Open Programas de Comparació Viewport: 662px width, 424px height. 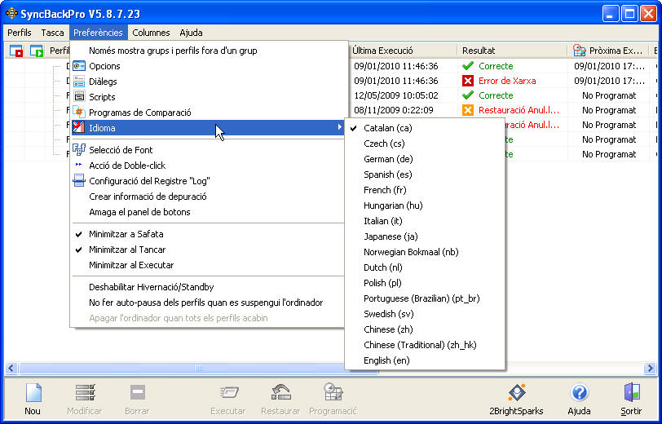[x=209, y=113]
